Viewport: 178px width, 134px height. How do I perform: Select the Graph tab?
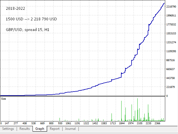click(40, 129)
